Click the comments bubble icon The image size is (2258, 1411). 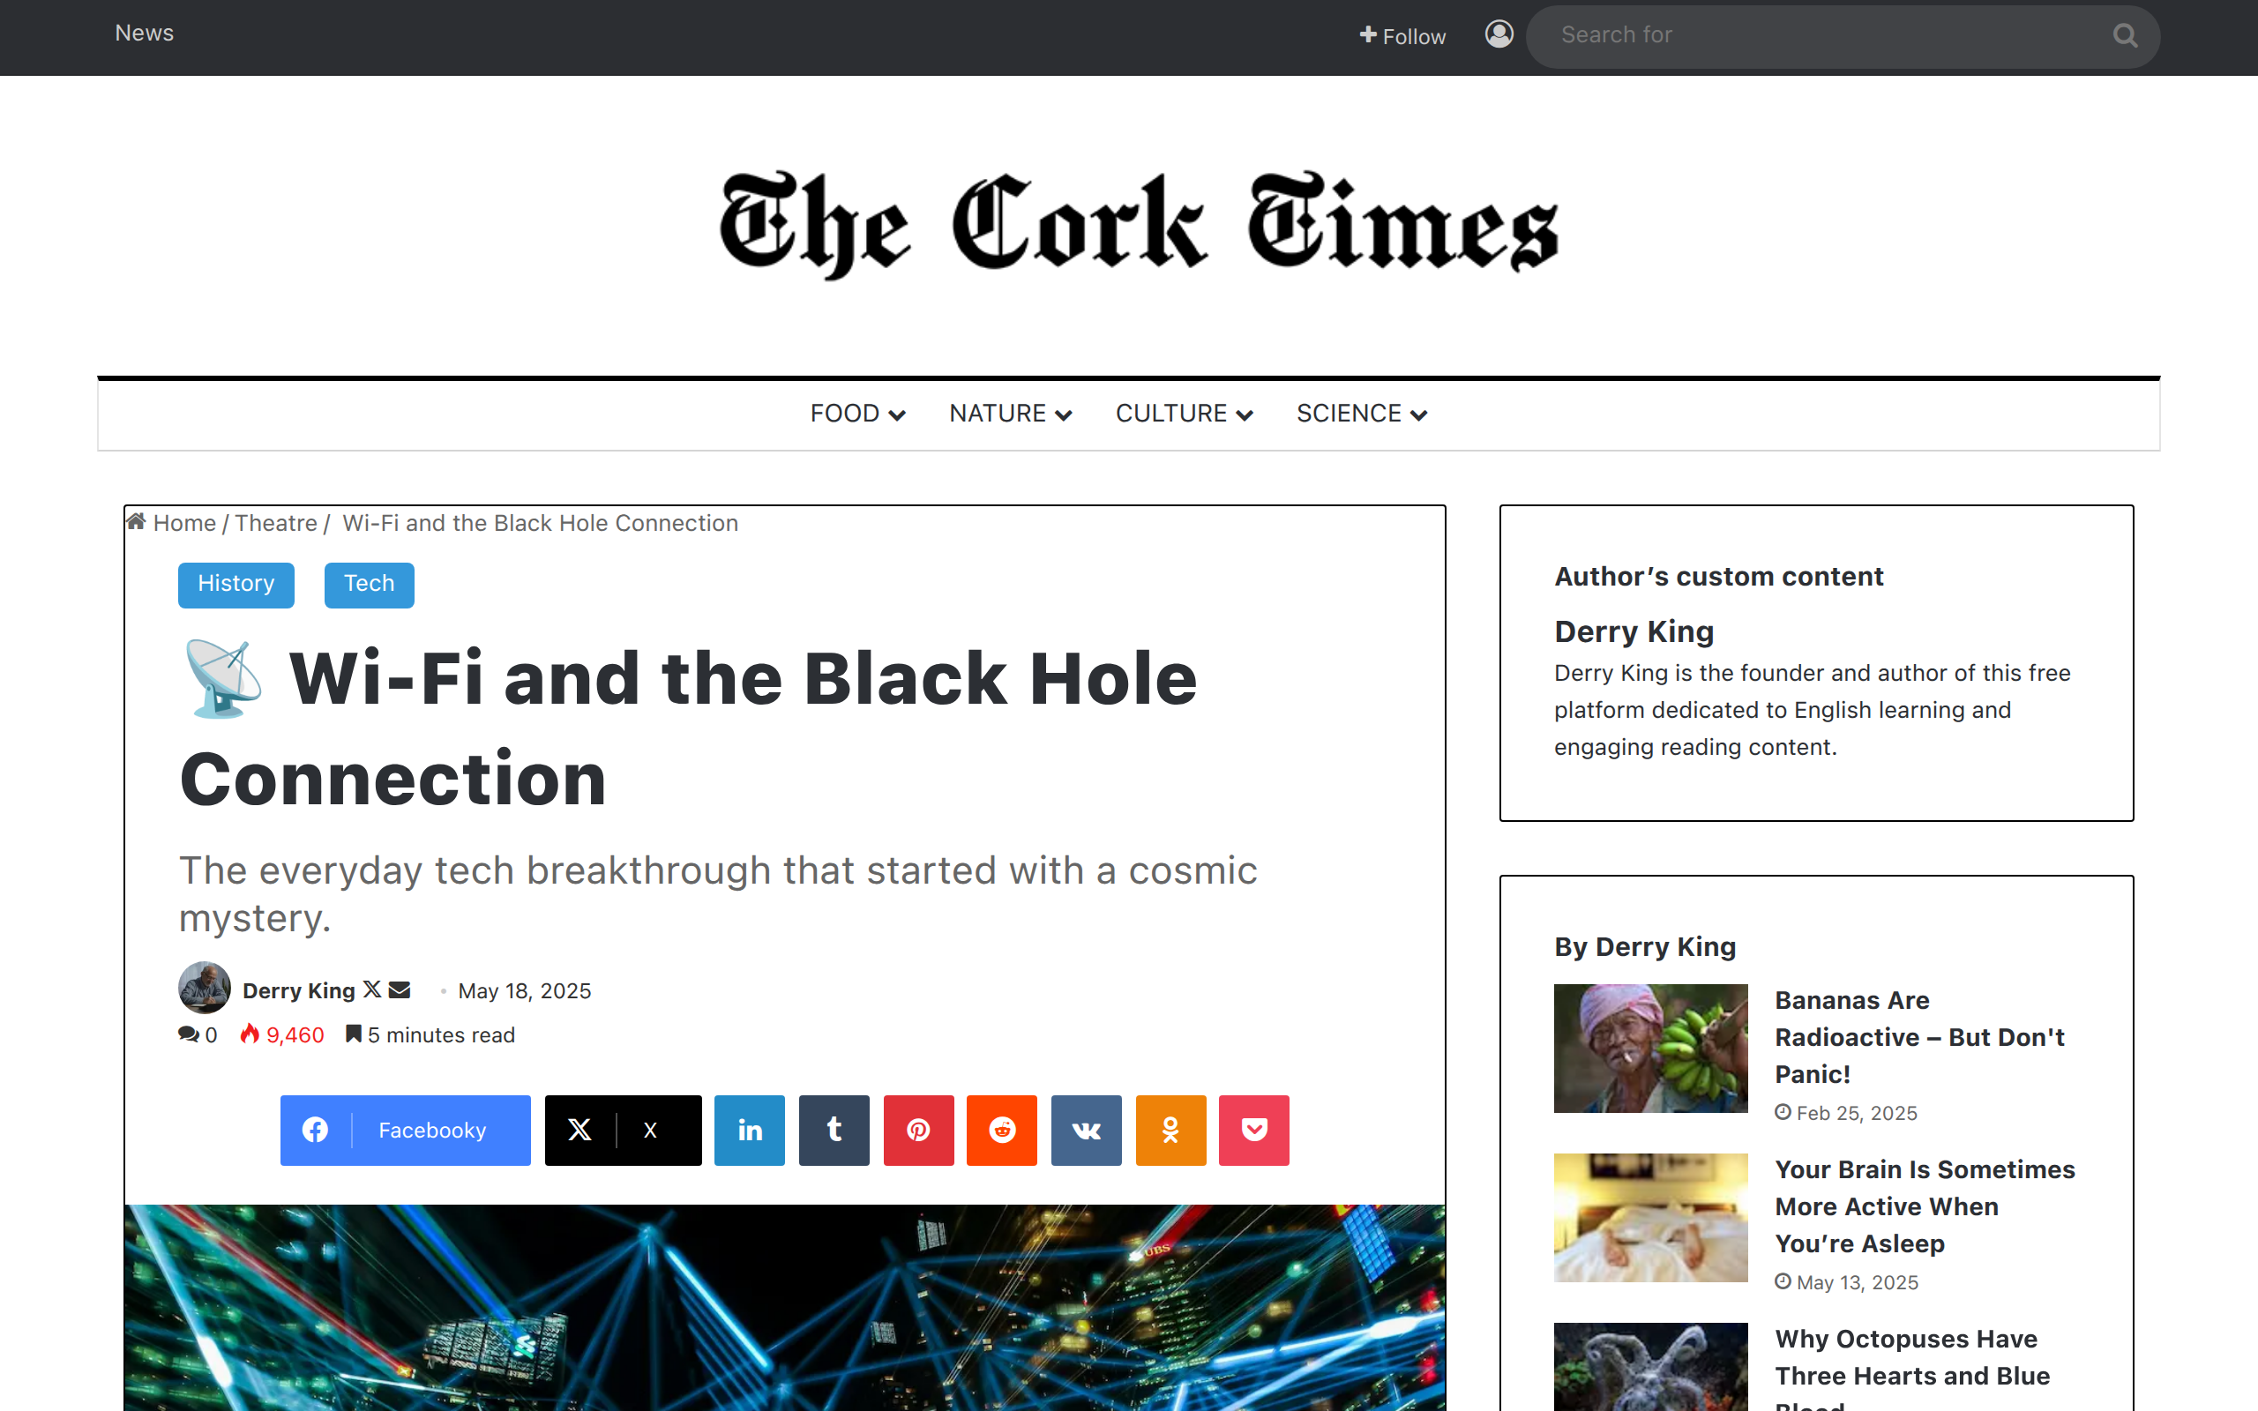(189, 1034)
